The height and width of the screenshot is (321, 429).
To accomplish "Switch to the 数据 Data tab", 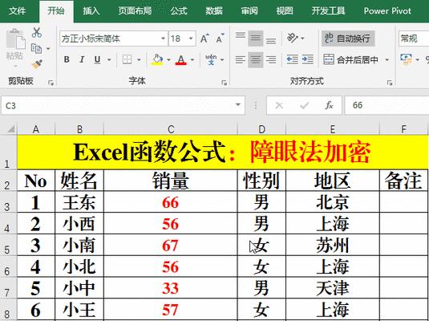I will pos(214,11).
